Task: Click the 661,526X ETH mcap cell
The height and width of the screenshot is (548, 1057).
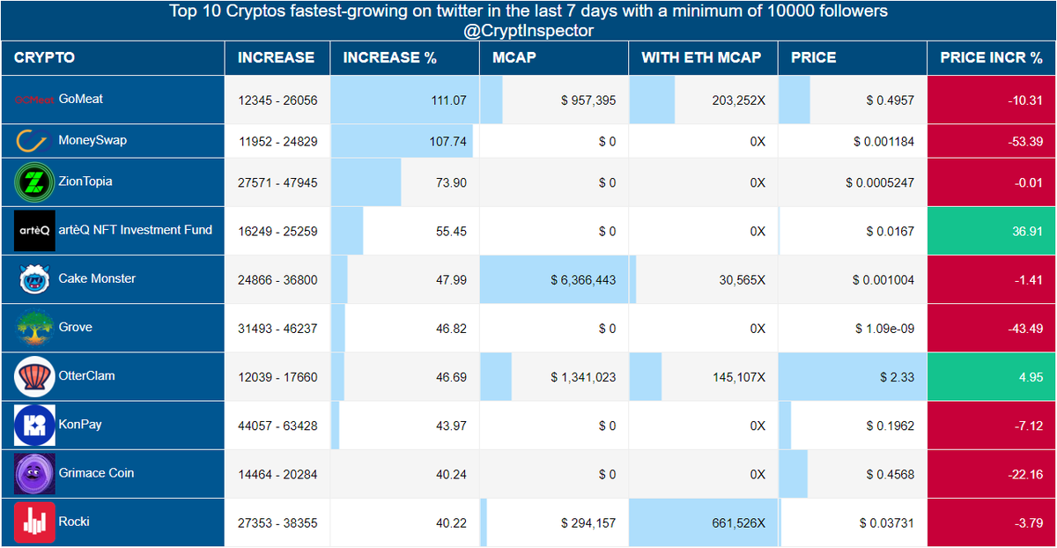Action: [704, 522]
